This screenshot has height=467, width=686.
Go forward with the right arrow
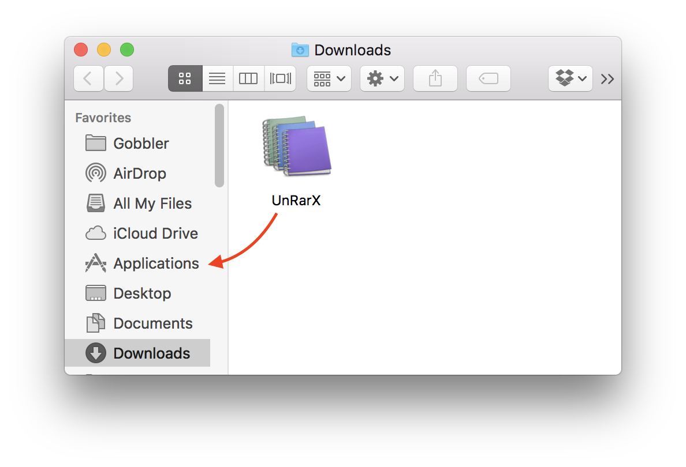tap(119, 78)
